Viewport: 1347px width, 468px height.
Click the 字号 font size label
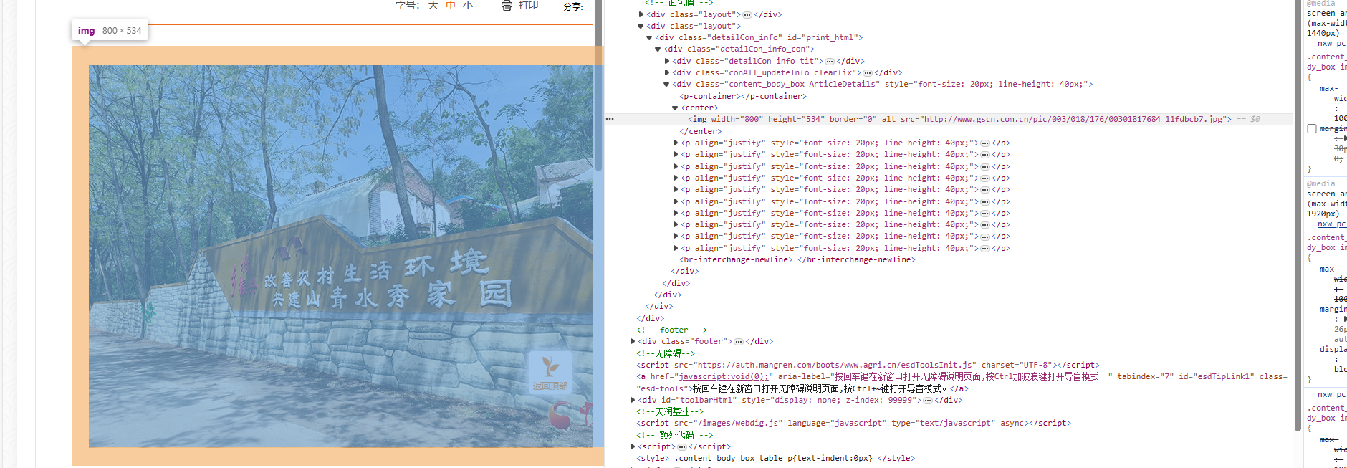(406, 5)
